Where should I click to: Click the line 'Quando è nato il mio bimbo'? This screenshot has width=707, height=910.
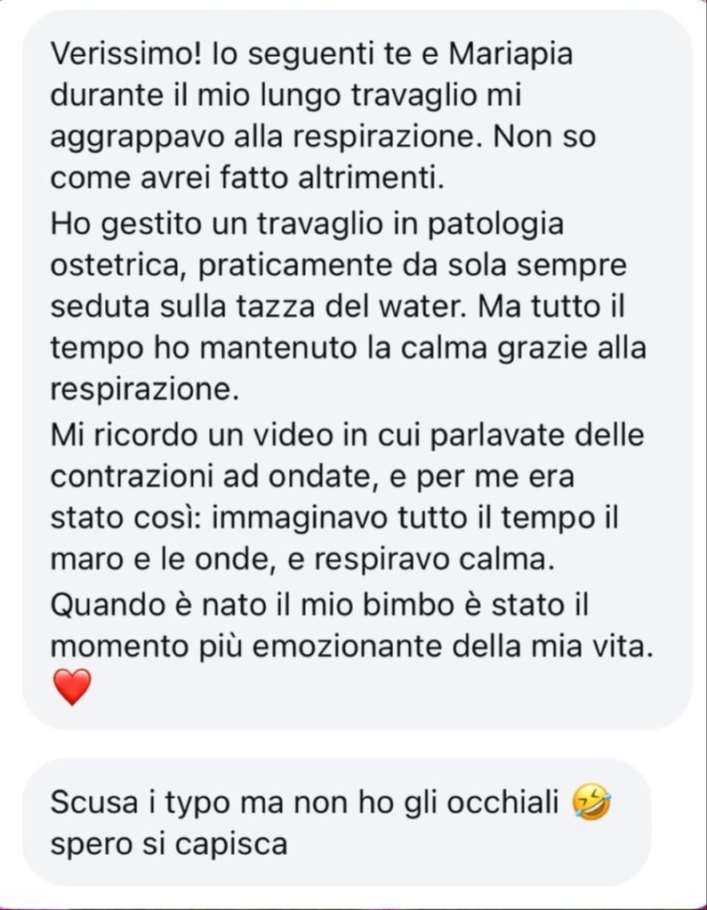[319, 605]
